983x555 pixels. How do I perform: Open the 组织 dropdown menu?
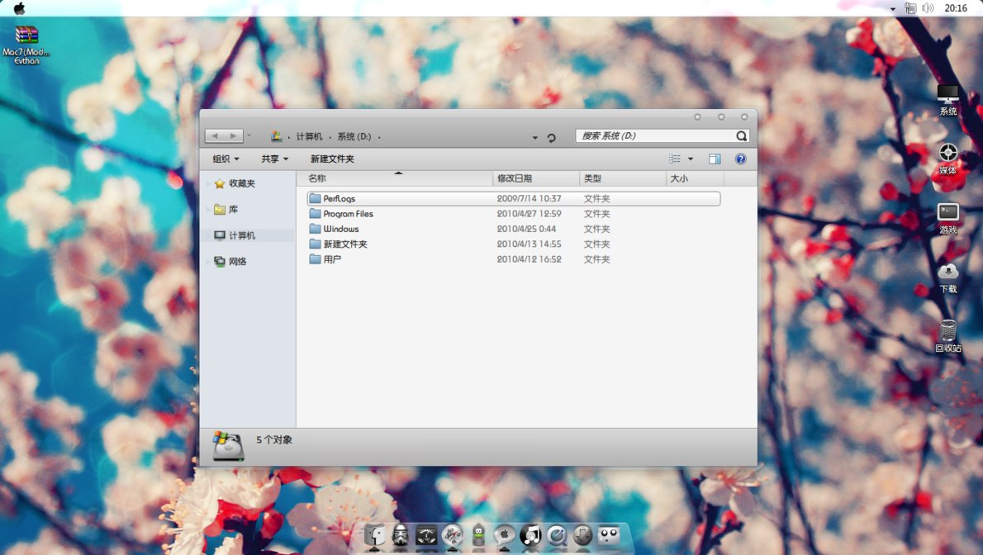pos(226,159)
